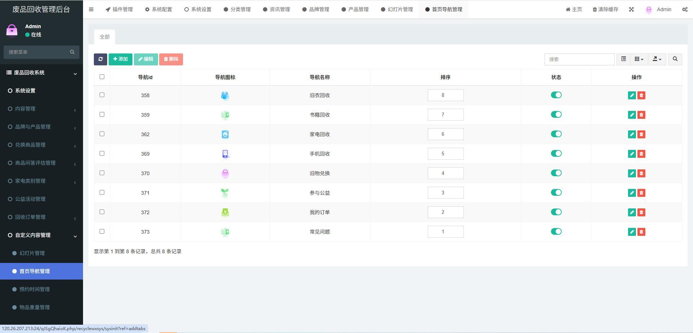The height and width of the screenshot is (333, 693).
Task: Check the select-all checkbox in table header
Action: coord(102,77)
